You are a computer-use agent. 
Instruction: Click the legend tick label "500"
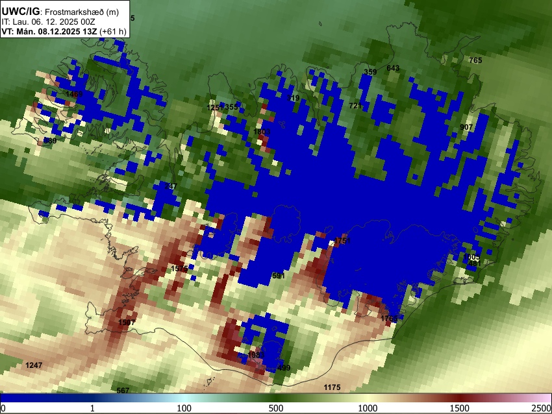point(276,408)
